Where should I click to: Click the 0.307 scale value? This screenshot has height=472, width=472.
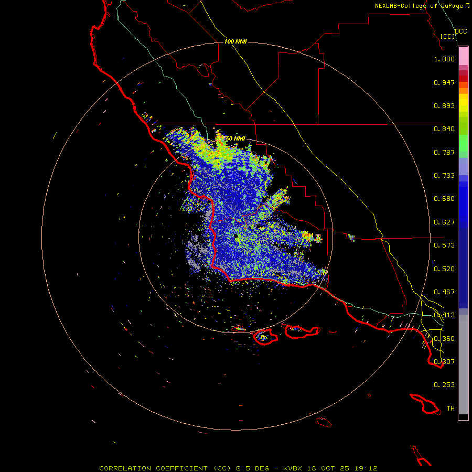444,362
